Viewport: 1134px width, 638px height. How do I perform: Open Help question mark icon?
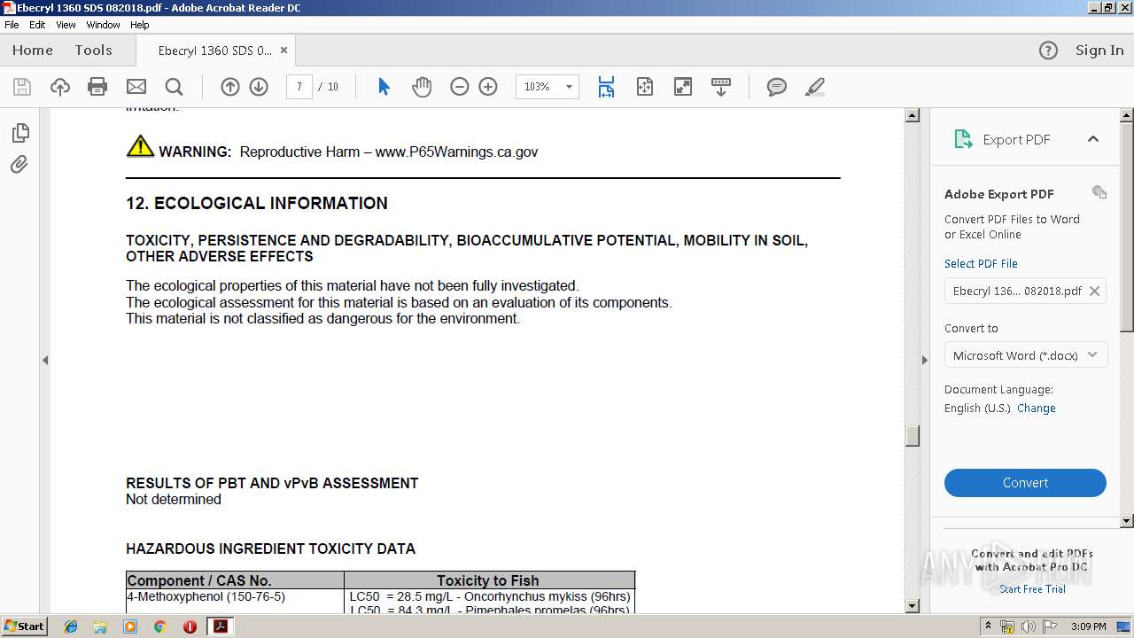coord(1048,51)
